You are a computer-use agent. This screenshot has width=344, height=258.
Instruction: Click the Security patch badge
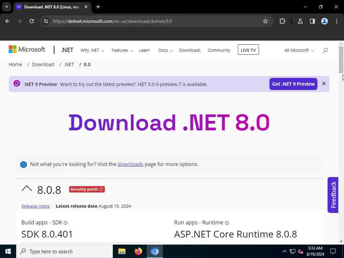click(x=87, y=189)
